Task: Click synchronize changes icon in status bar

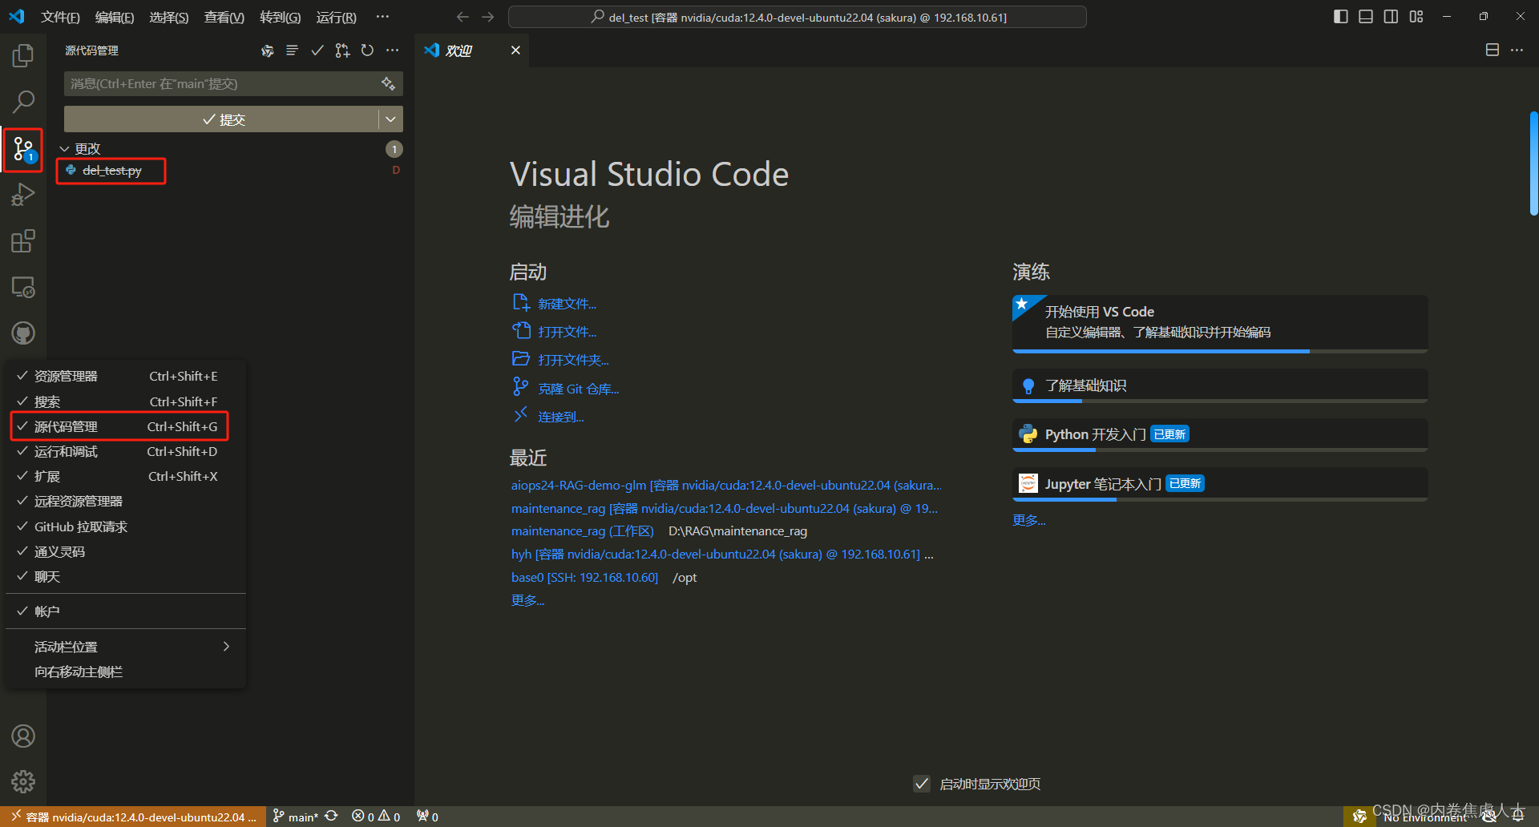Action: [x=331, y=816]
